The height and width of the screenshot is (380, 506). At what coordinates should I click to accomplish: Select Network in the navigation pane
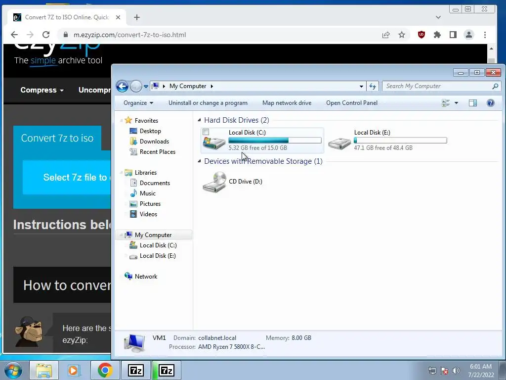tap(146, 276)
